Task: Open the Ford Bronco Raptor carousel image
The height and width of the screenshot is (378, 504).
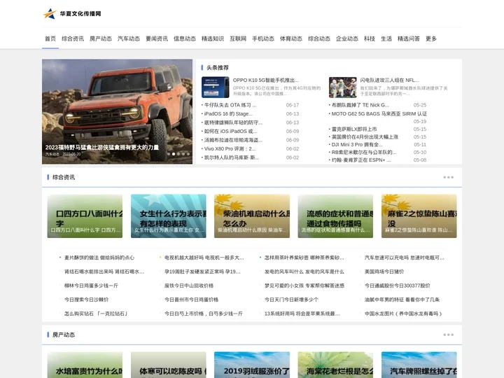Action: pos(118,111)
